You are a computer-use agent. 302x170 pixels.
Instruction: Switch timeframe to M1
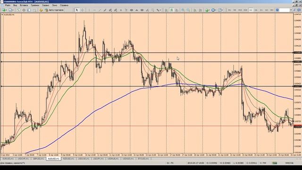pyautogui.click(x=229, y=10)
